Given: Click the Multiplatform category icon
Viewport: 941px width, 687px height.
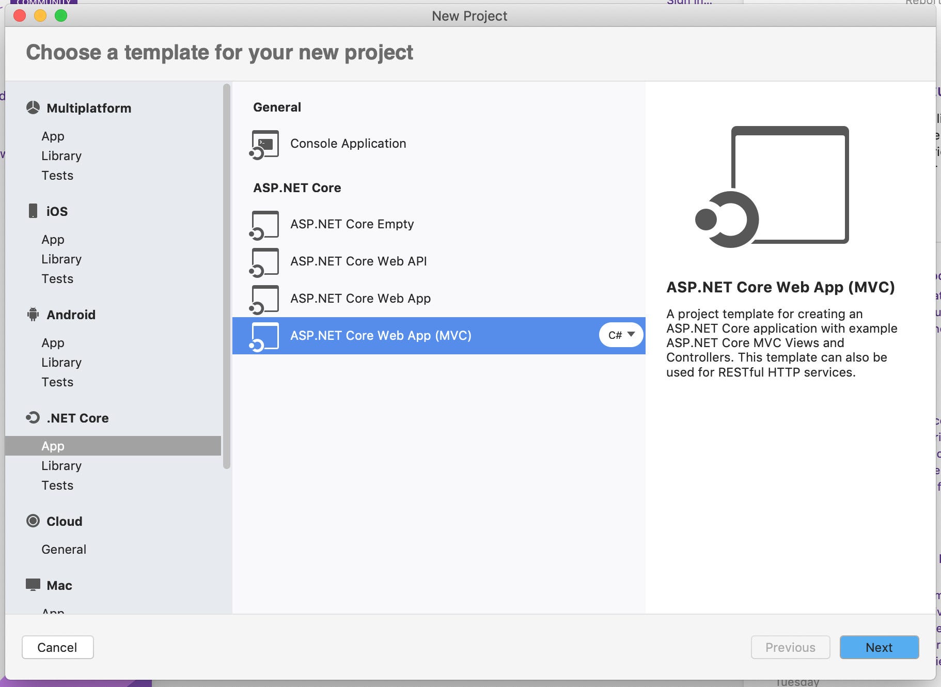Looking at the screenshot, I should [33, 107].
